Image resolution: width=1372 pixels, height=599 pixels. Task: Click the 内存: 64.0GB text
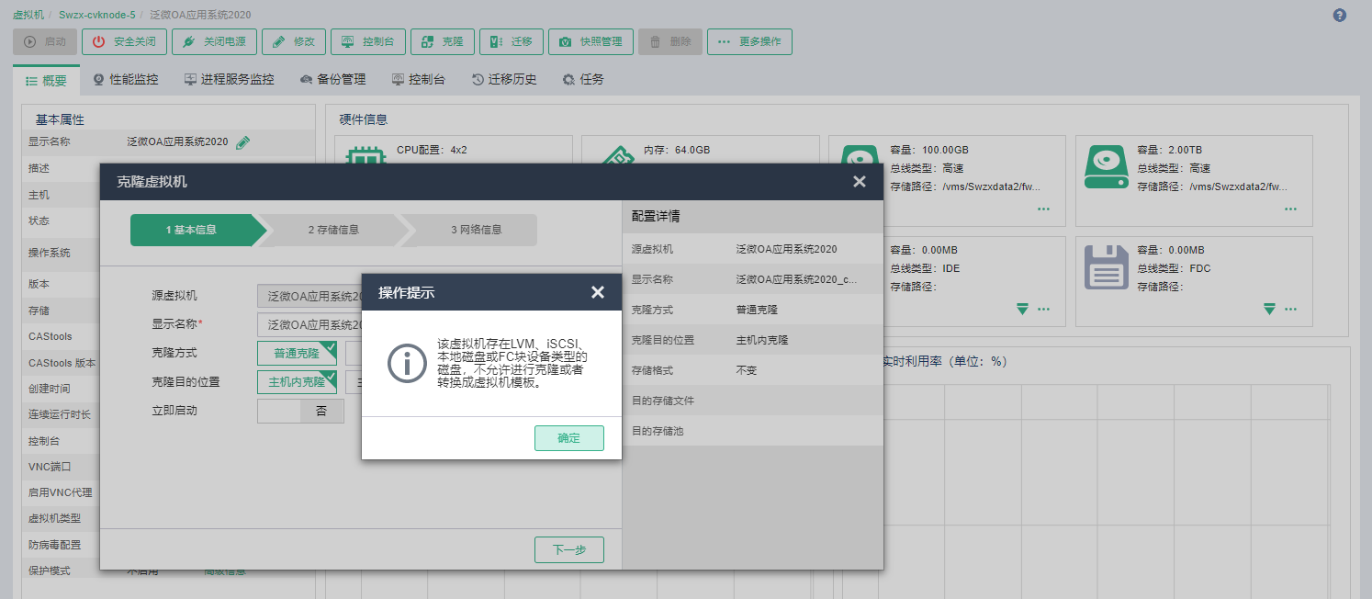pyautogui.click(x=677, y=150)
